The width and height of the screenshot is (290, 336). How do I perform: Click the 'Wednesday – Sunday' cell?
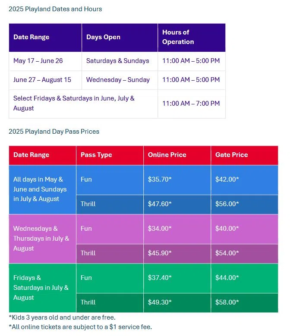[x=120, y=80]
